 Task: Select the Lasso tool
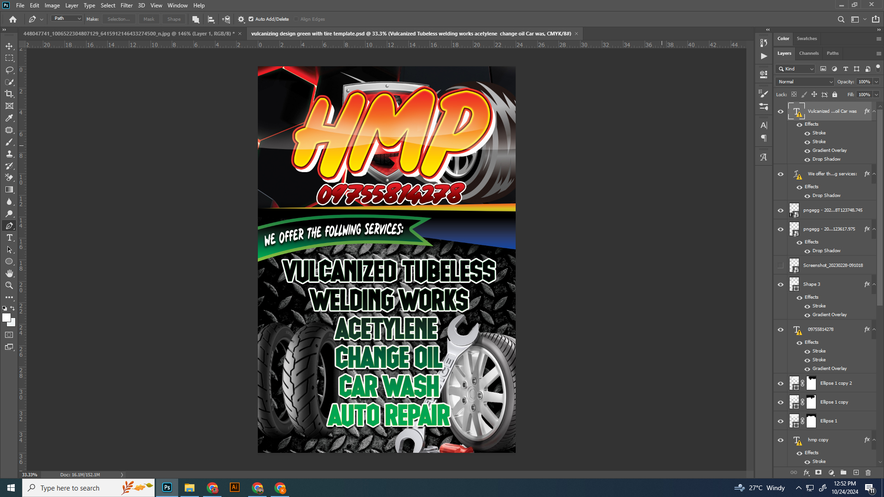coord(9,70)
